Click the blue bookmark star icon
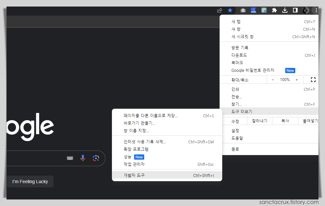 coord(230,10)
